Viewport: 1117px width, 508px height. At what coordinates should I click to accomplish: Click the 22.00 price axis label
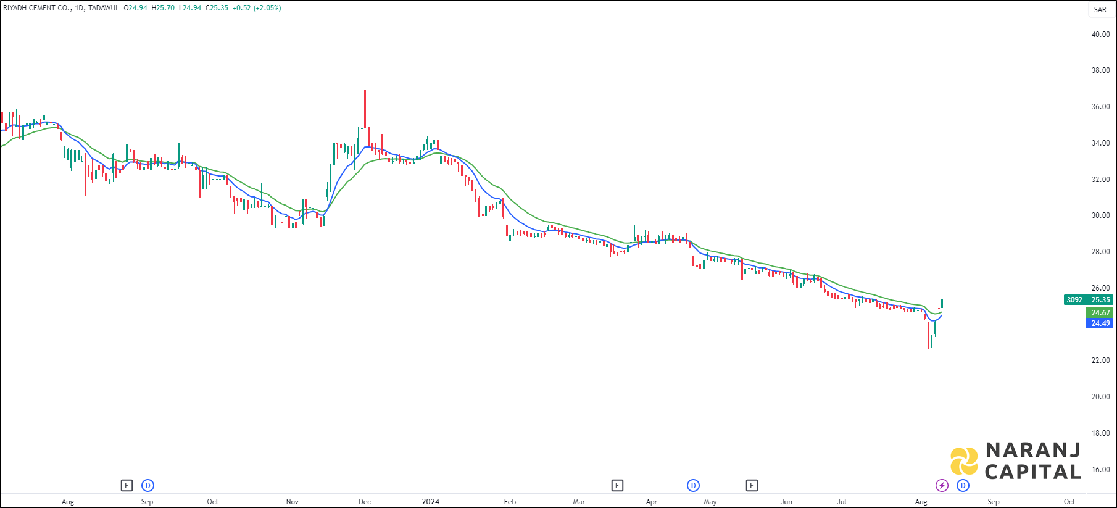point(1100,360)
